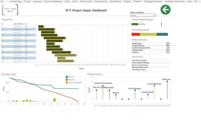The width and height of the screenshot is (201, 124).
Task: Click the Alpha Out timeline point
Action: point(167,81)
